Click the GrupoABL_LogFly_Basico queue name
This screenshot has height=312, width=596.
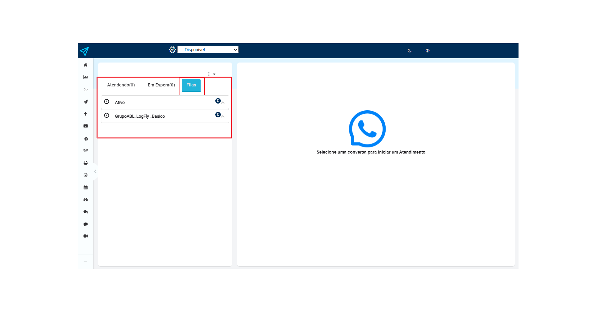point(140,116)
